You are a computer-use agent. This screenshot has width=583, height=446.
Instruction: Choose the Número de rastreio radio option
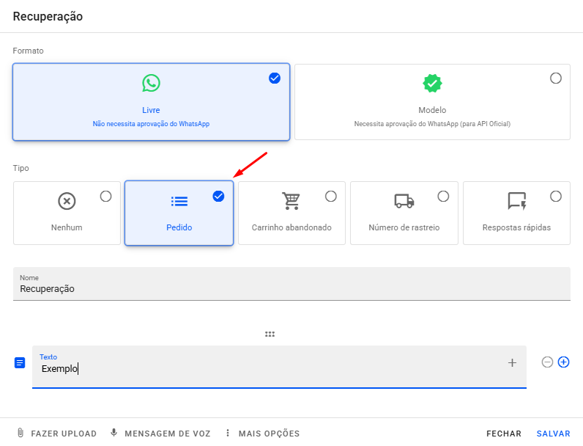click(x=443, y=196)
